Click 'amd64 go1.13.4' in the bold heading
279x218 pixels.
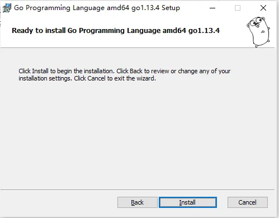tap(191, 31)
